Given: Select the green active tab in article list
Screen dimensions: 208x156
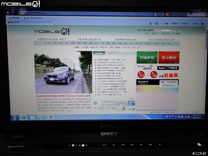Looking at the screenshot, I should pyautogui.click(x=99, y=53).
